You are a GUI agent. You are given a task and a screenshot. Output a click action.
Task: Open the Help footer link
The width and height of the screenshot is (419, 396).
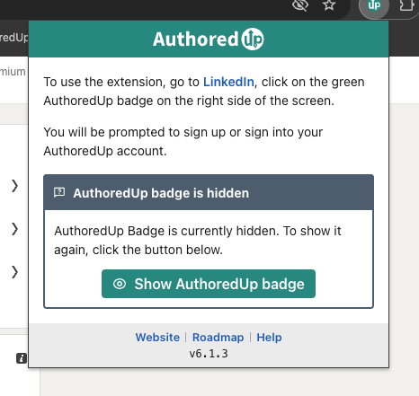point(269,338)
